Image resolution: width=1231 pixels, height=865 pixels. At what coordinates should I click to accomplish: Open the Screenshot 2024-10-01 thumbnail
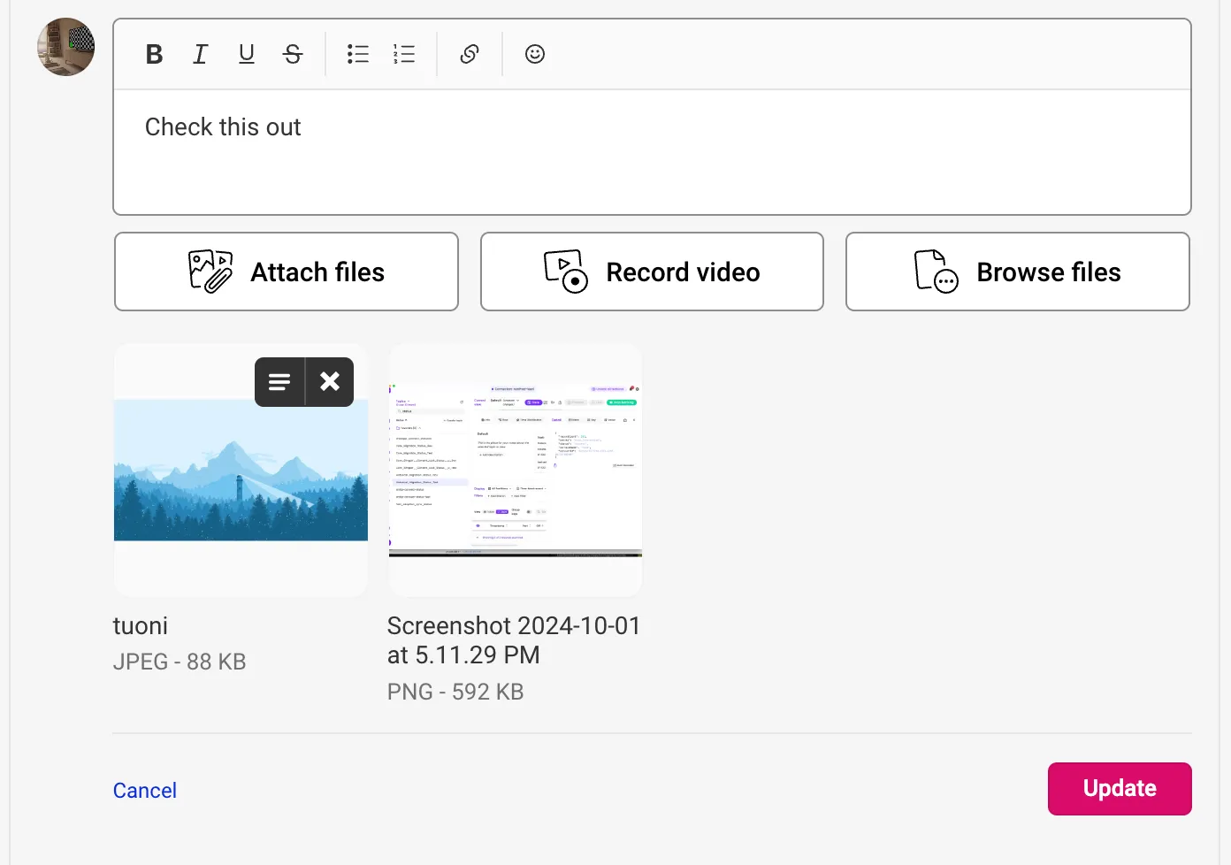pyautogui.click(x=516, y=470)
